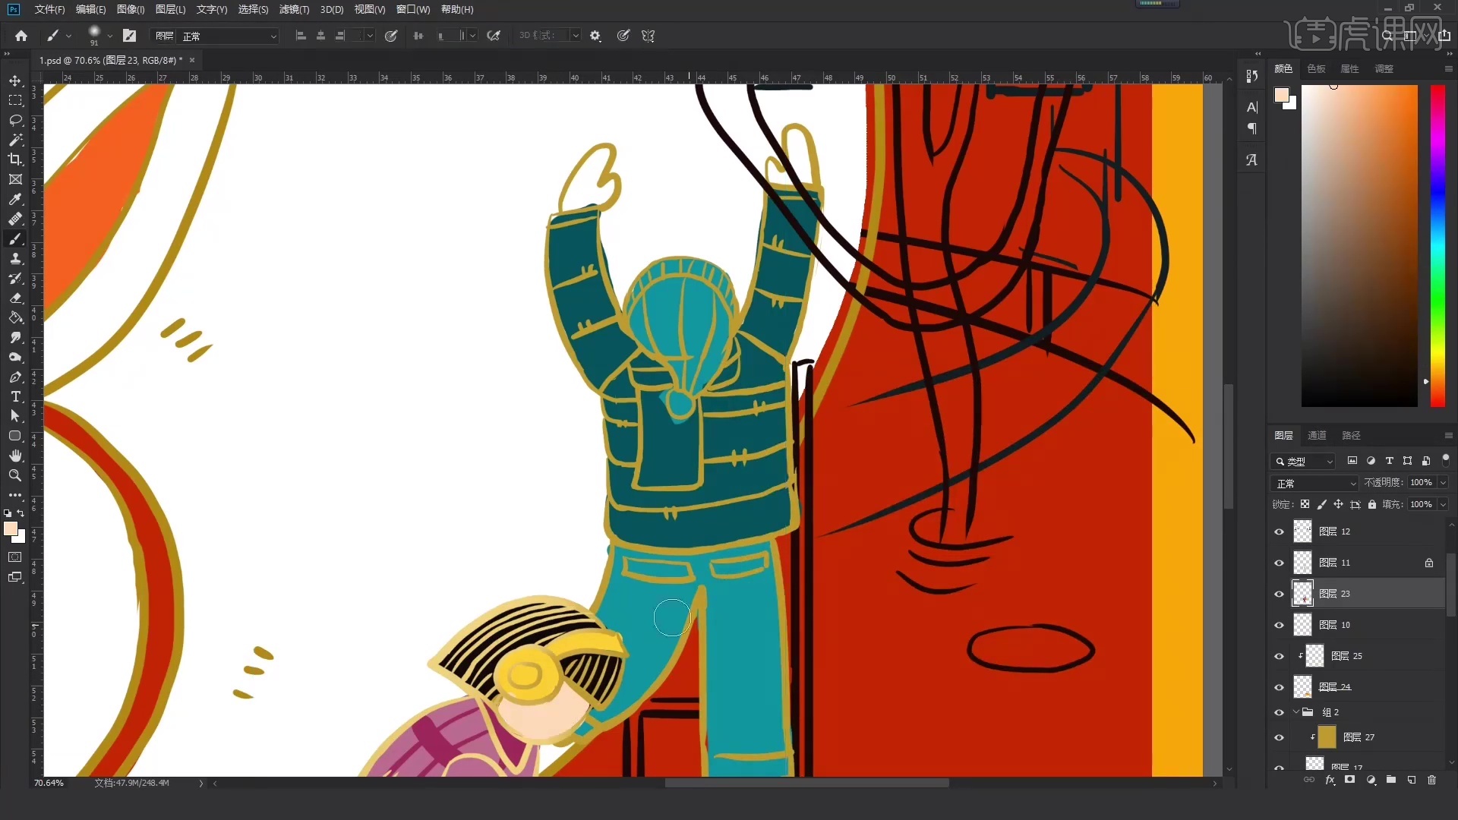Open the Layers panel flyout menu

click(x=1449, y=435)
